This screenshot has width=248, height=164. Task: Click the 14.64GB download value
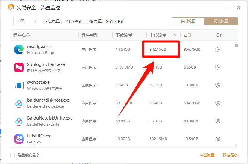(123, 49)
